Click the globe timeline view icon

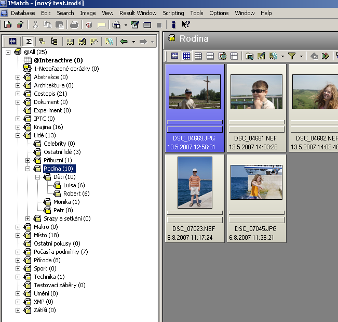[222, 56]
